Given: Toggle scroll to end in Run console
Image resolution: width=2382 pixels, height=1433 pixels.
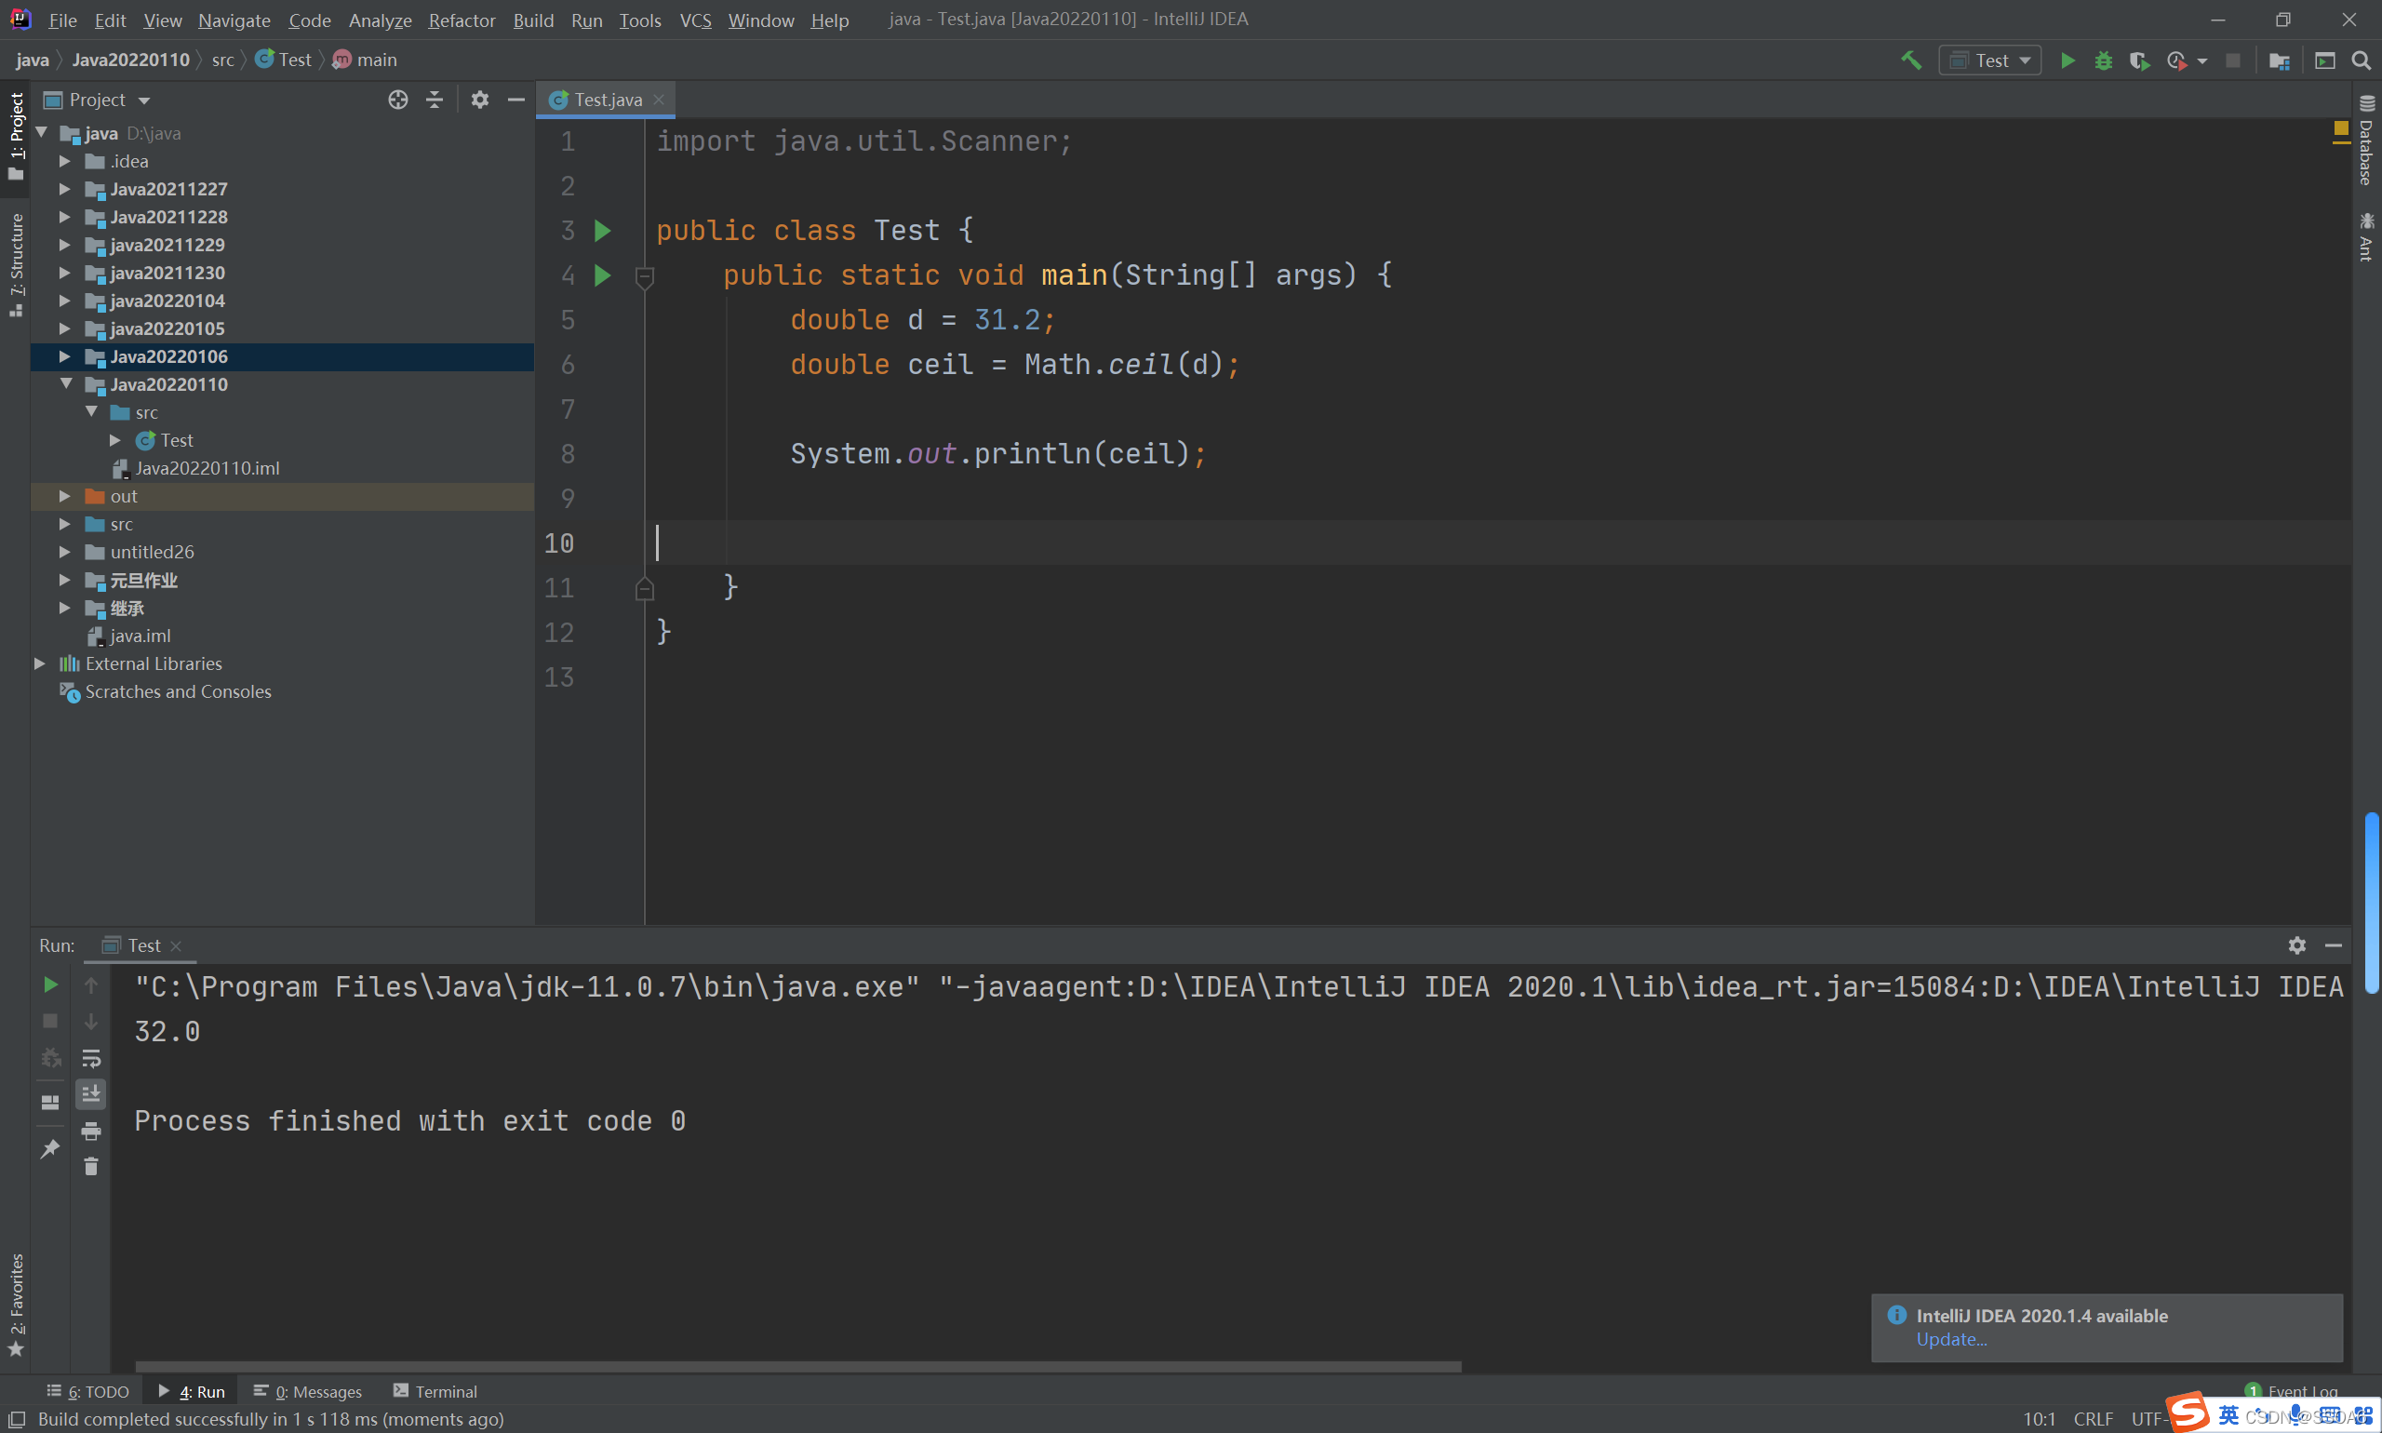Looking at the screenshot, I should tap(91, 1094).
